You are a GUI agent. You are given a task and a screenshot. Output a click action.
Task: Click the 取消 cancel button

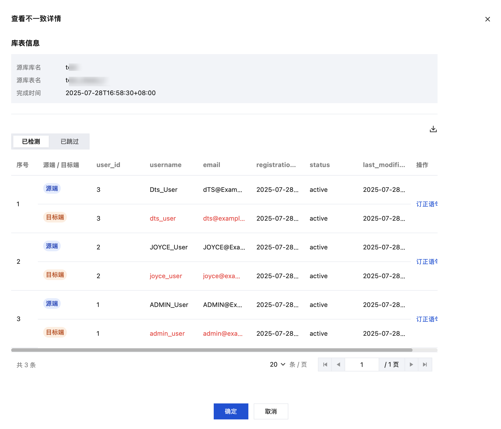271,411
